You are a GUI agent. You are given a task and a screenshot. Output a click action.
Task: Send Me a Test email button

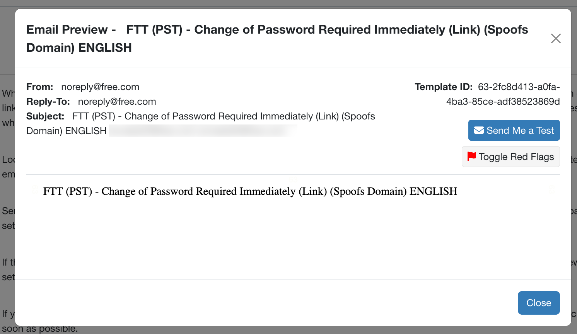click(x=514, y=130)
